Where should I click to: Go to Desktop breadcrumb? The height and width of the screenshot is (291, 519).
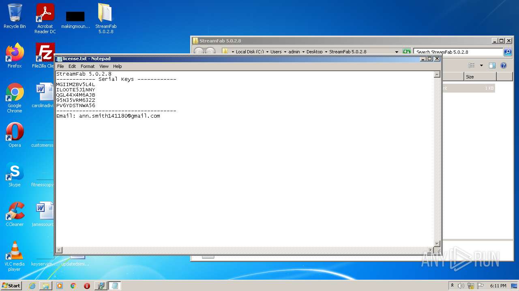[x=314, y=52]
